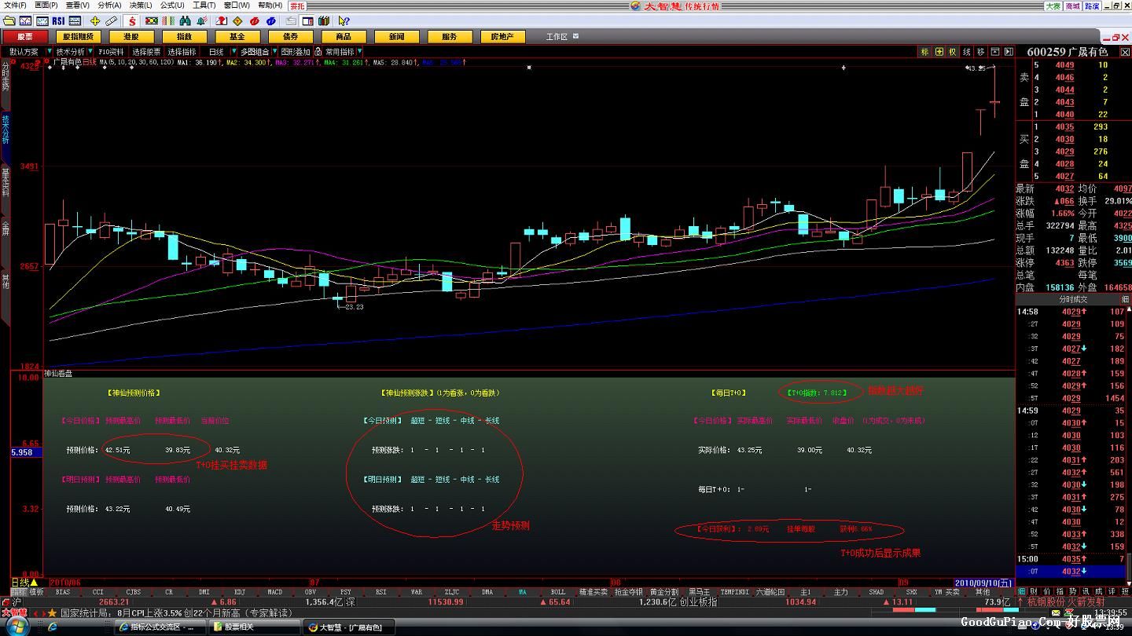Open the 多图组合 dropdown arrow
1132x636 pixels.
pos(274,52)
